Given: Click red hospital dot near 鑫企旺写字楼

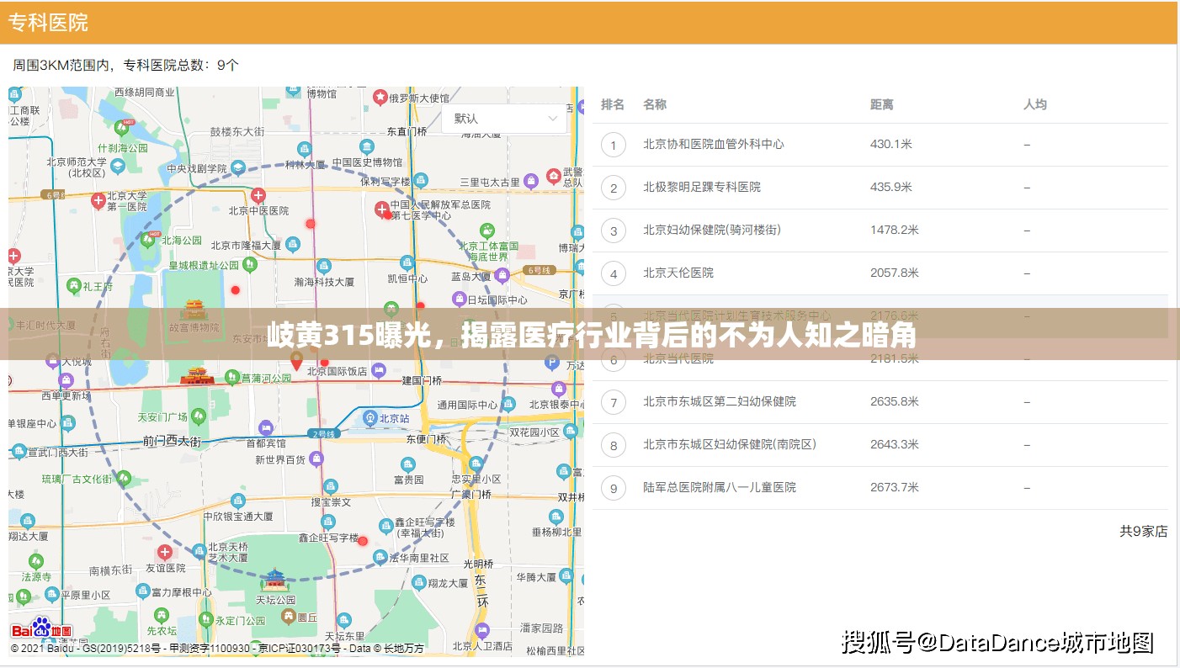Looking at the screenshot, I should [363, 541].
